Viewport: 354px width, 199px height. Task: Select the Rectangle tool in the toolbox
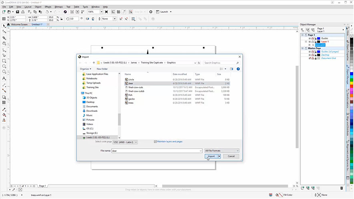(x=4, y=61)
